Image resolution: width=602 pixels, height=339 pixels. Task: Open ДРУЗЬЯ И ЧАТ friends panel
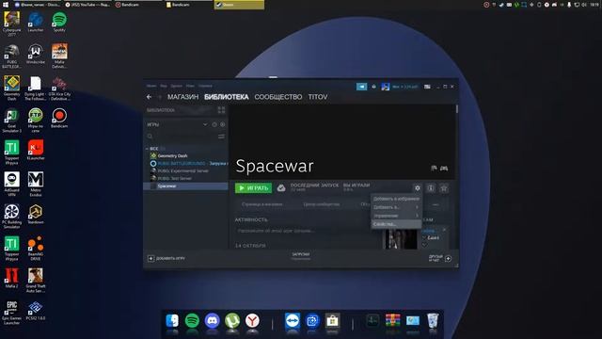[439, 258]
